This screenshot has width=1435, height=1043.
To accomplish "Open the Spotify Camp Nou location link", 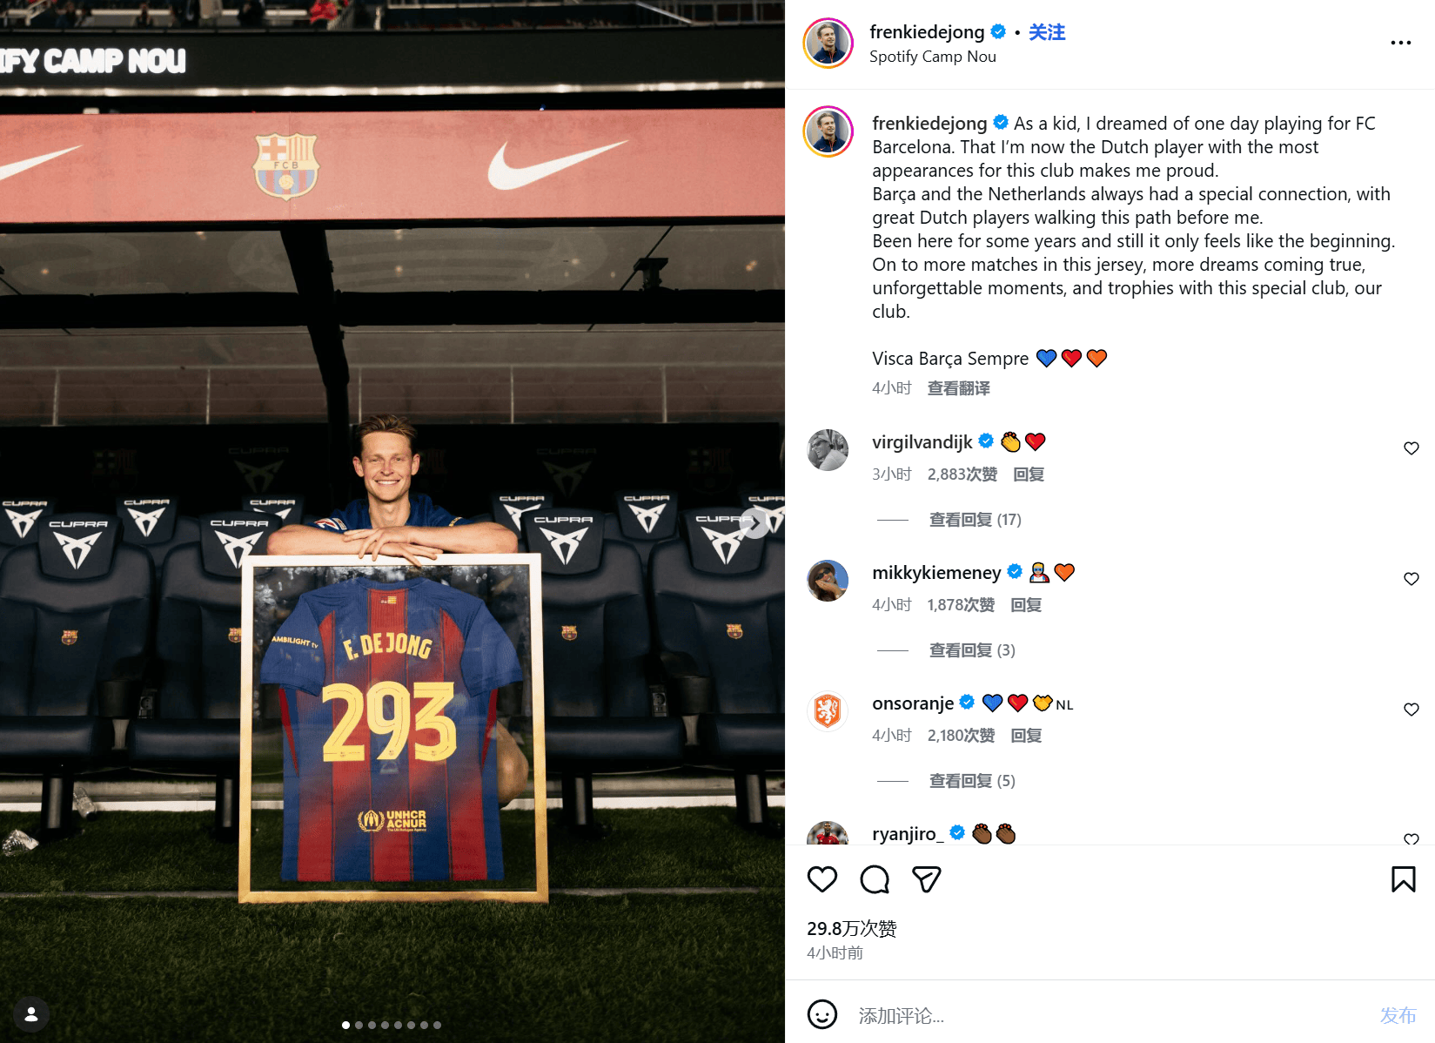I will click(x=932, y=57).
